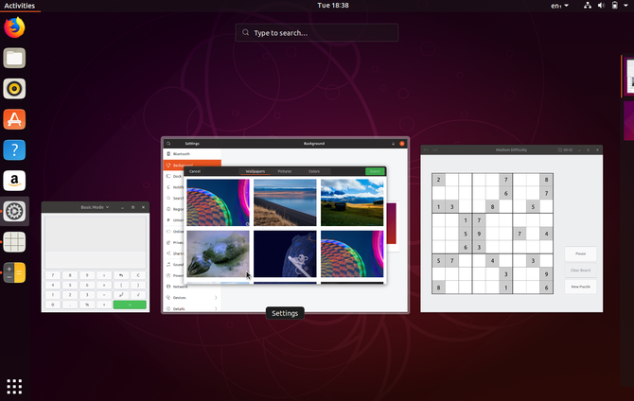This screenshot has width=634, height=401.
Task: Click the Calculator display area
Action: tap(96, 242)
